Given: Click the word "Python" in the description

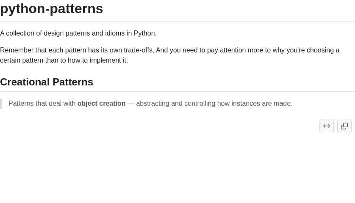Looking at the screenshot, I should pyautogui.click(x=144, y=33).
